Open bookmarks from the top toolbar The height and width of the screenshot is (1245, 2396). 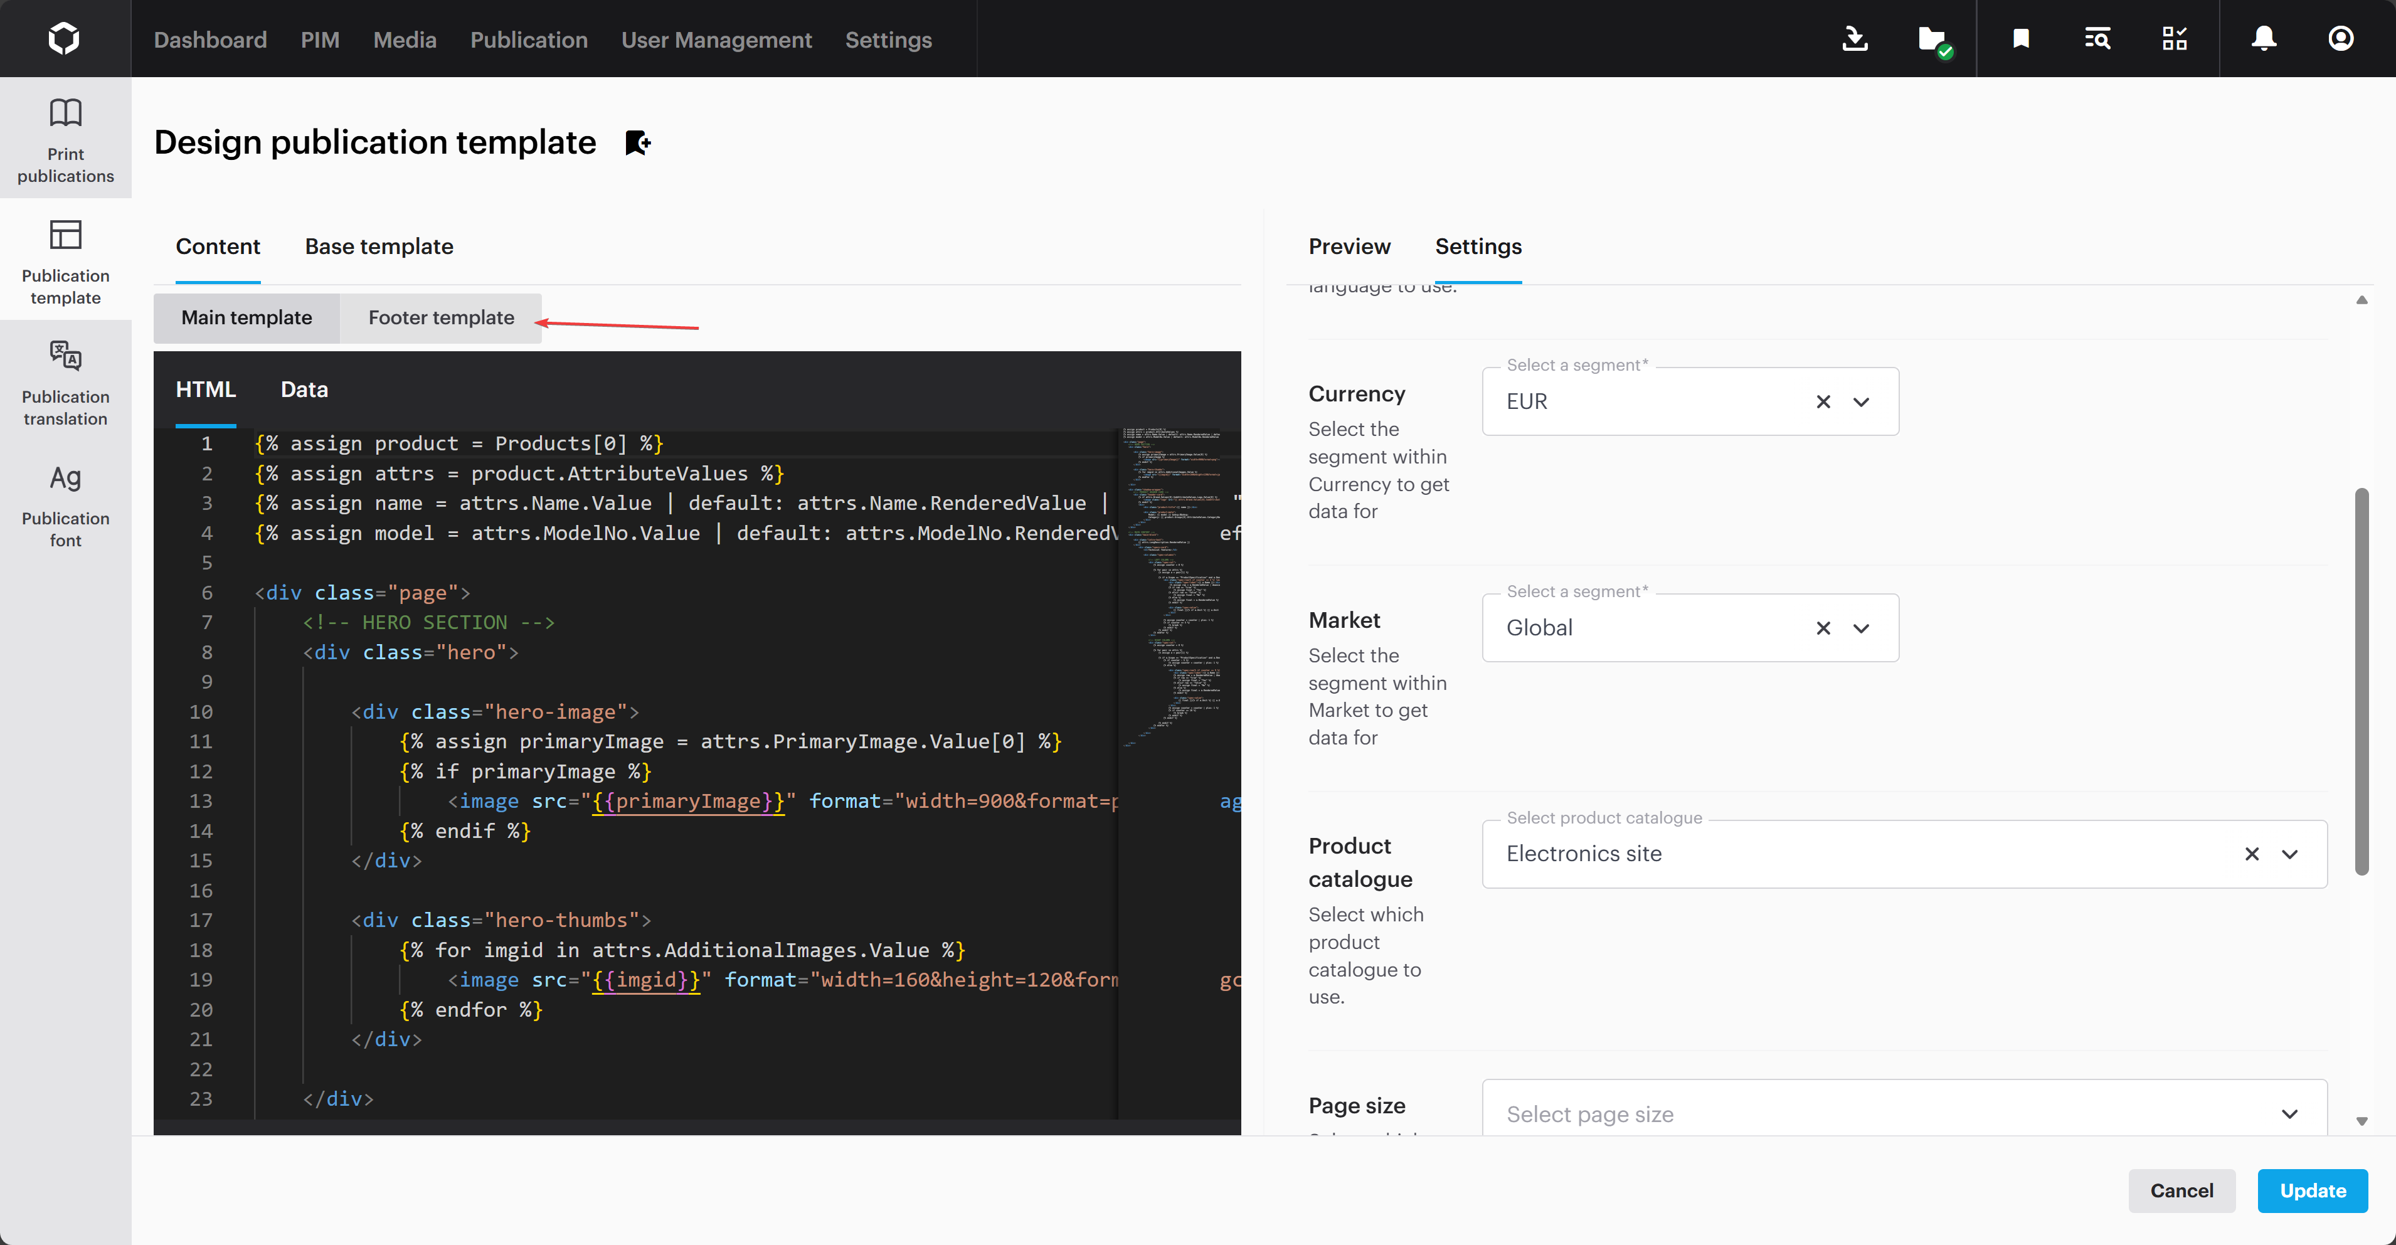[x=2020, y=38]
